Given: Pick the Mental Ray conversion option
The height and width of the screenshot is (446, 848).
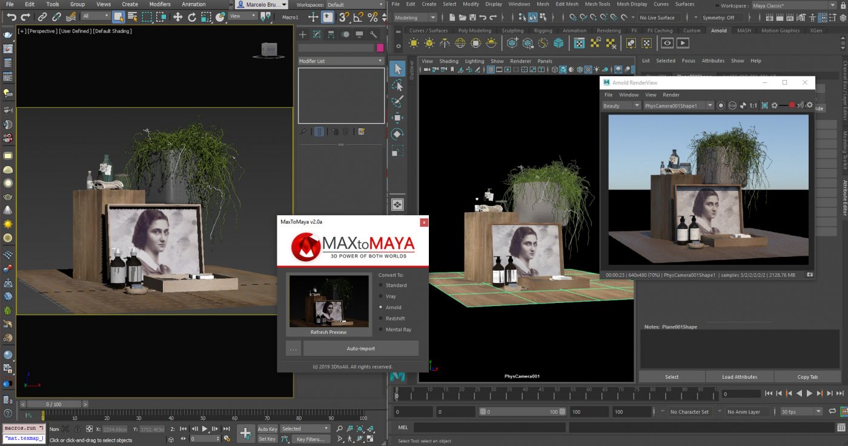Looking at the screenshot, I should [x=380, y=330].
